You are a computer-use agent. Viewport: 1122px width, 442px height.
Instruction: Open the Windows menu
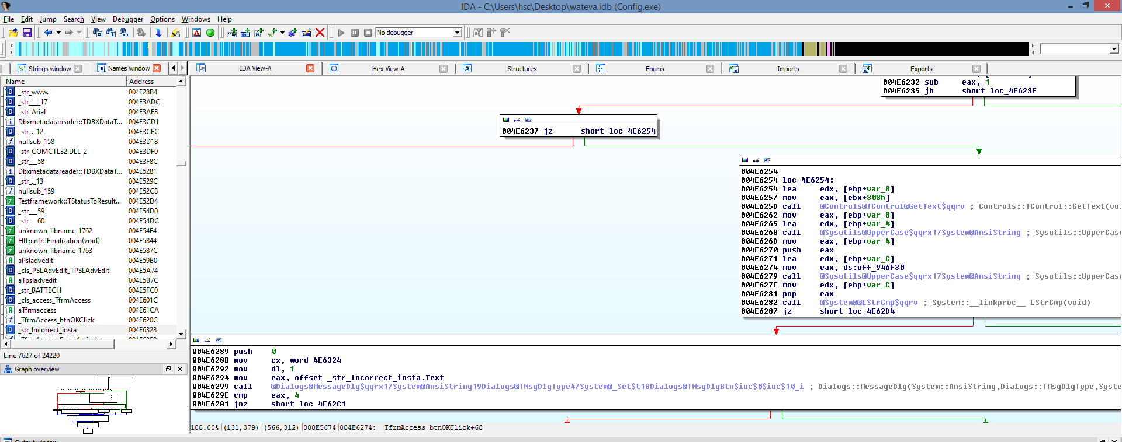tap(196, 19)
